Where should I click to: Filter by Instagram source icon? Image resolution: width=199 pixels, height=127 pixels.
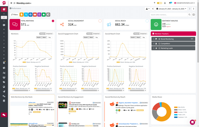tap(39, 15)
